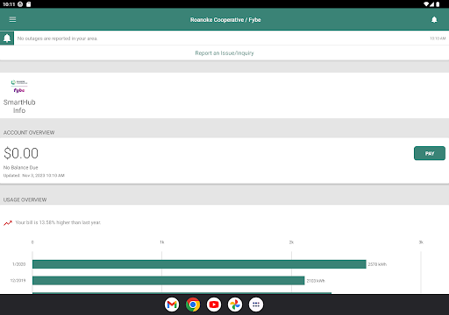Open the hamburger navigation menu
The height and width of the screenshot is (315, 449).
click(12, 19)
